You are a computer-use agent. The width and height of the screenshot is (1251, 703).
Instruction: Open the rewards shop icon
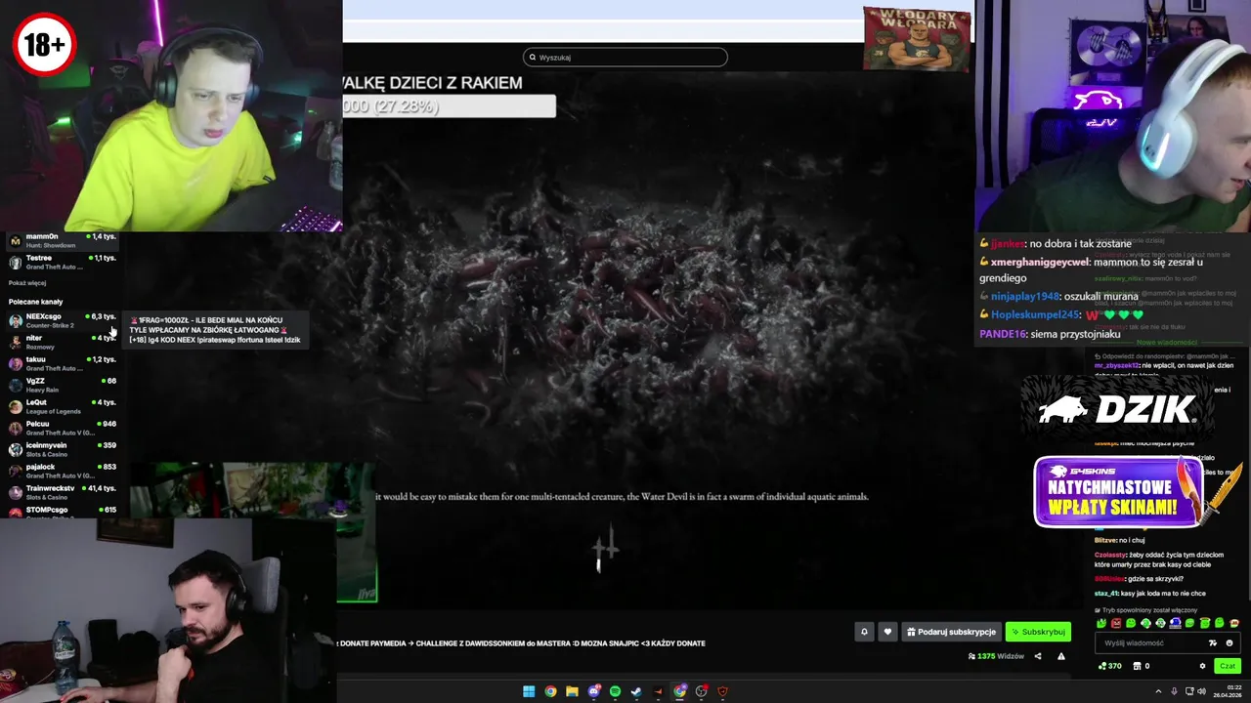[x=1137, y=666]
